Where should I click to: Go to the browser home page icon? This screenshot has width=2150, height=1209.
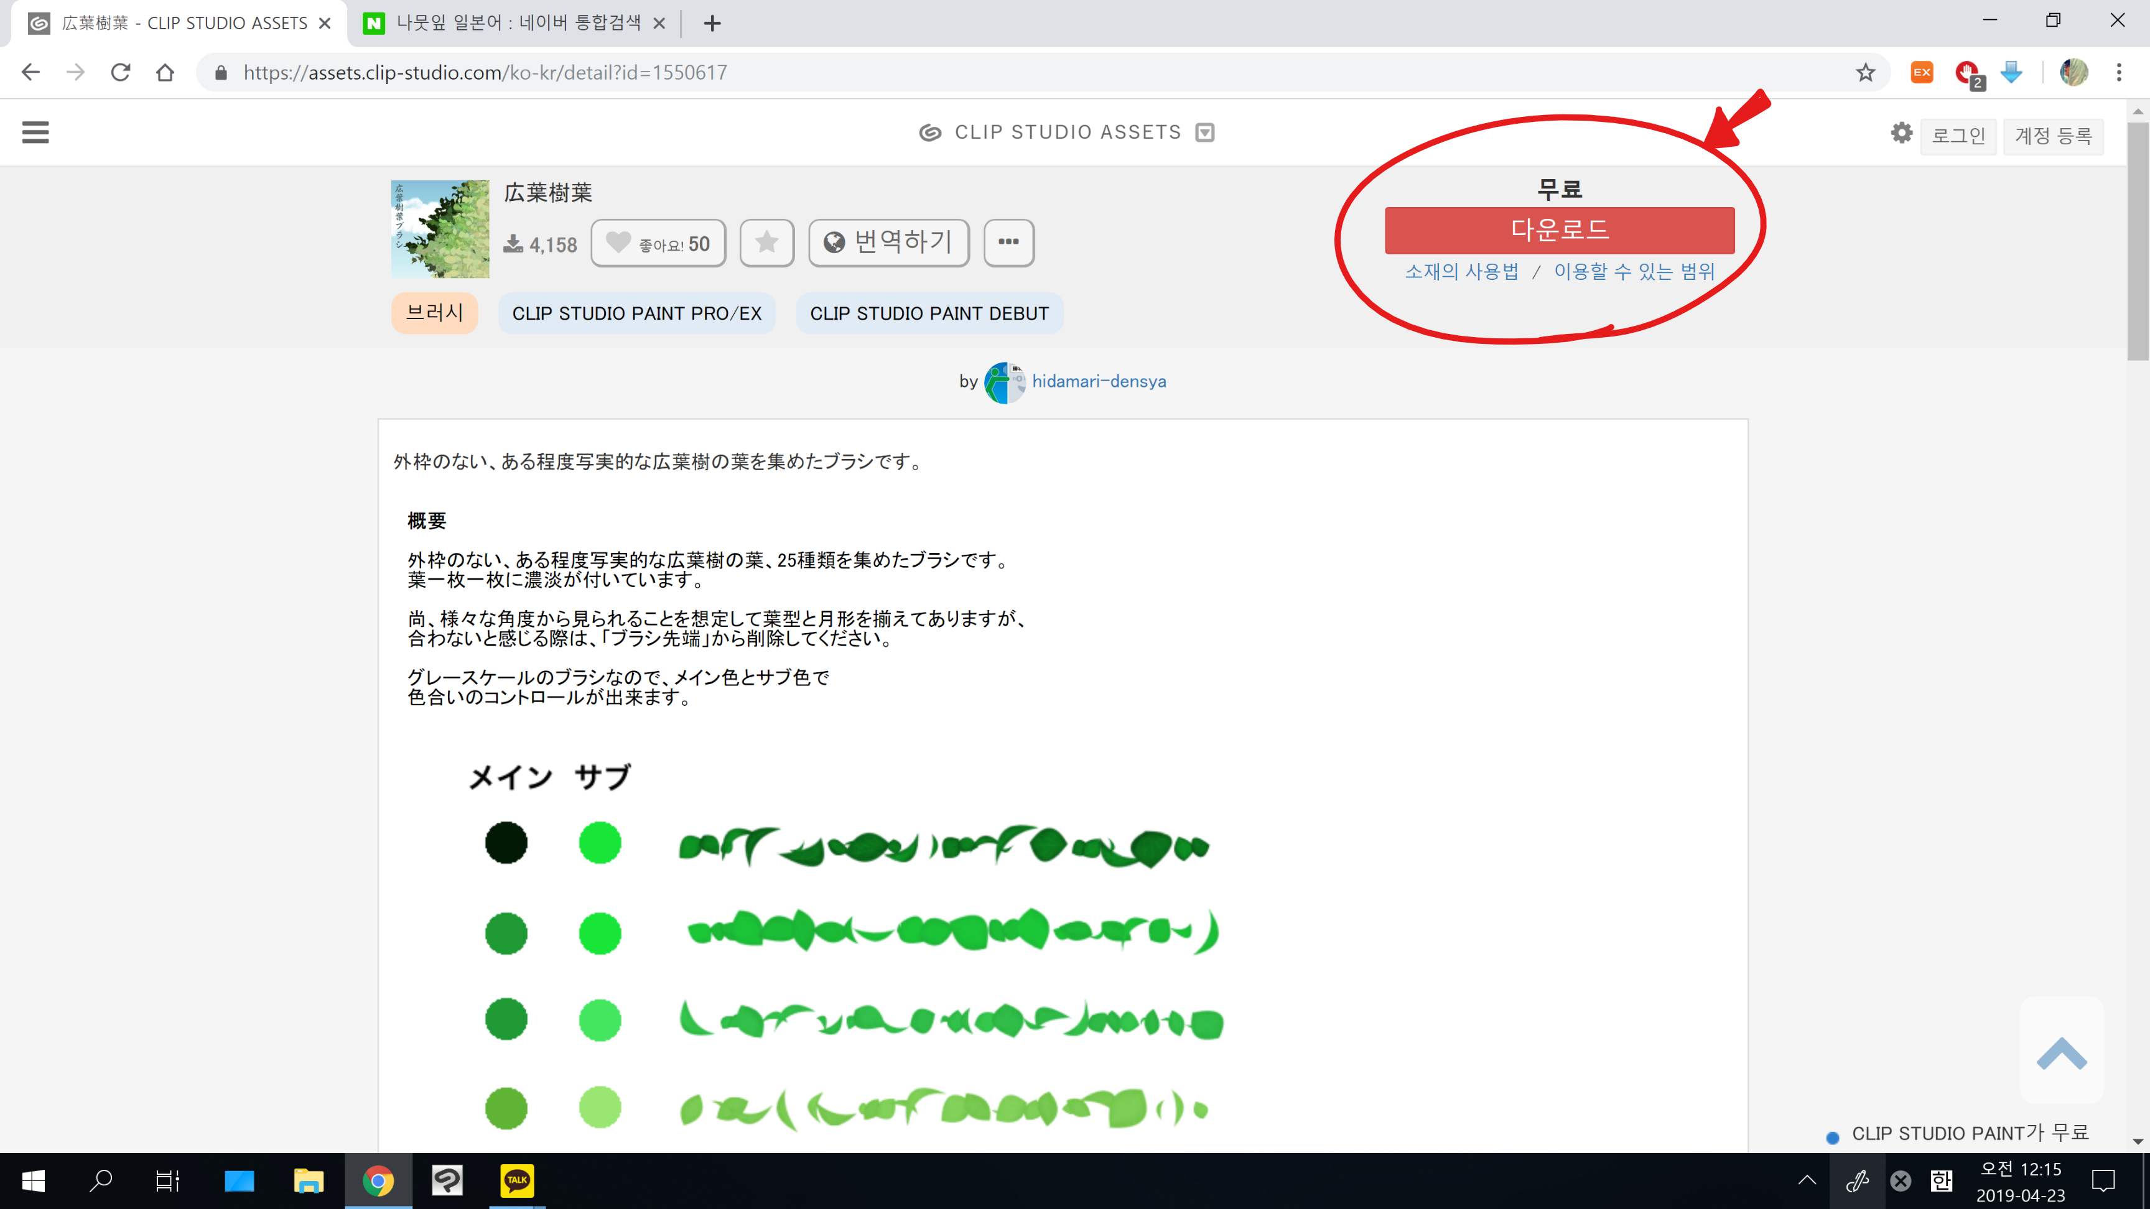coord(165,73)
